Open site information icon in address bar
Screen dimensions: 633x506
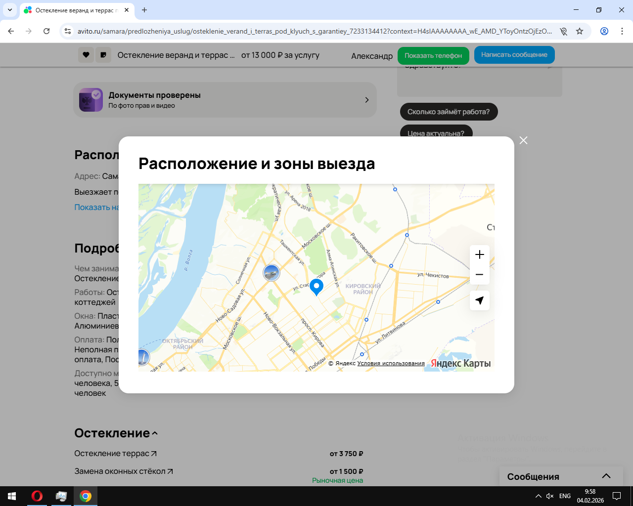pos(68,31)
